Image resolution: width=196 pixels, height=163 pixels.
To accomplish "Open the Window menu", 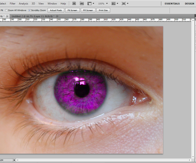I will [x=52, y=4].
